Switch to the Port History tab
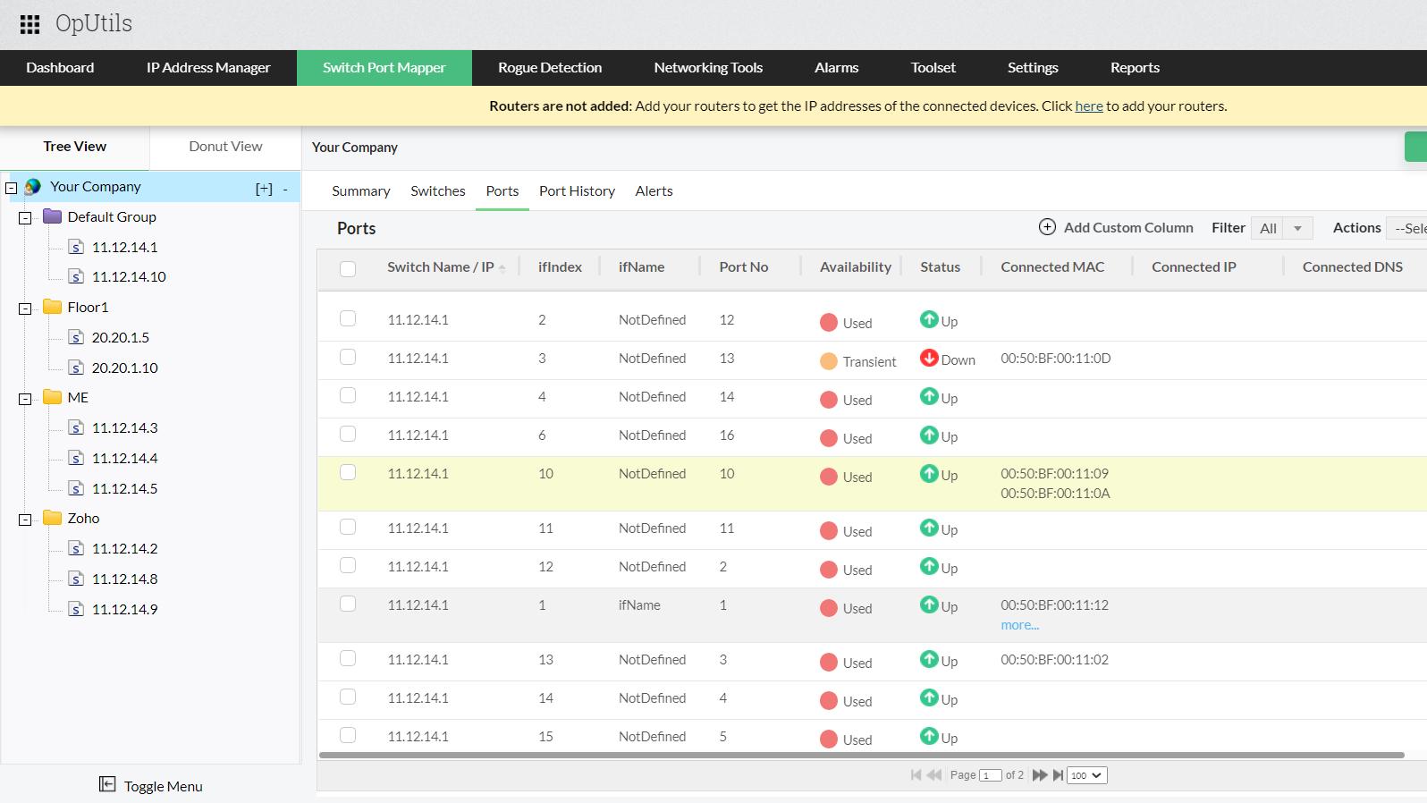Screen dimensions: 1427x803 coord(577,190)
